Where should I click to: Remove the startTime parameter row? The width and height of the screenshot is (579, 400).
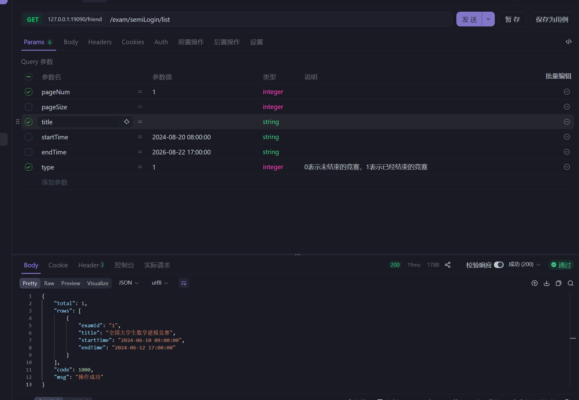[x=567, y=137]
